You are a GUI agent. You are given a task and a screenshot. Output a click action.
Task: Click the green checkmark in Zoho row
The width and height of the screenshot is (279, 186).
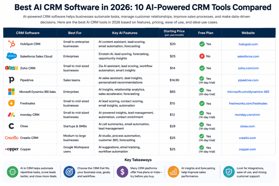point(202,68)
